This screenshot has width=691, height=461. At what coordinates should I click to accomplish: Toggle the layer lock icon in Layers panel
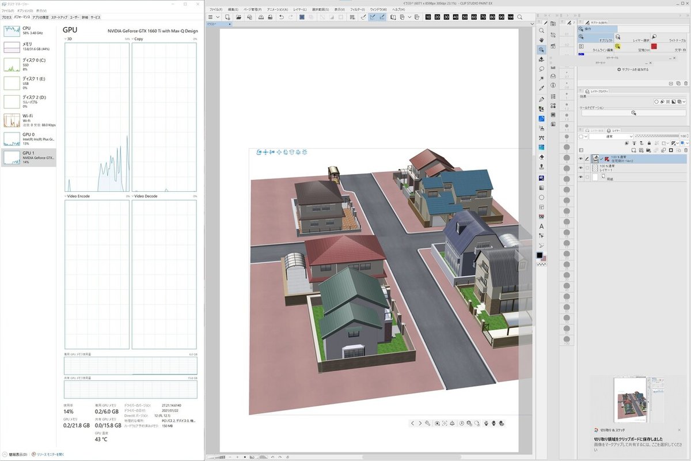click(x=649, y=143)
